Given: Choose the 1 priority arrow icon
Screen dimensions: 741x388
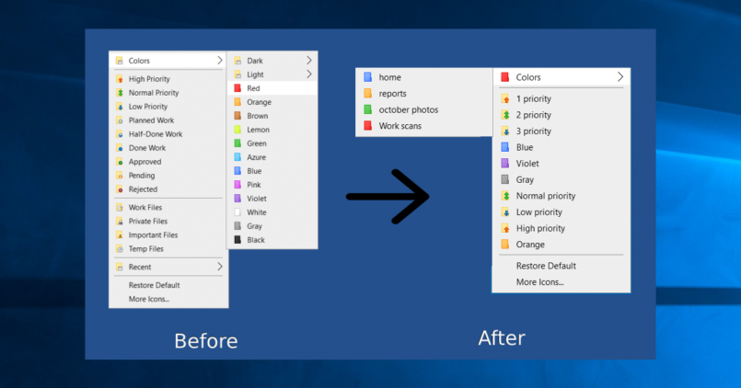Looking at the screenshot, I should 504,98.
